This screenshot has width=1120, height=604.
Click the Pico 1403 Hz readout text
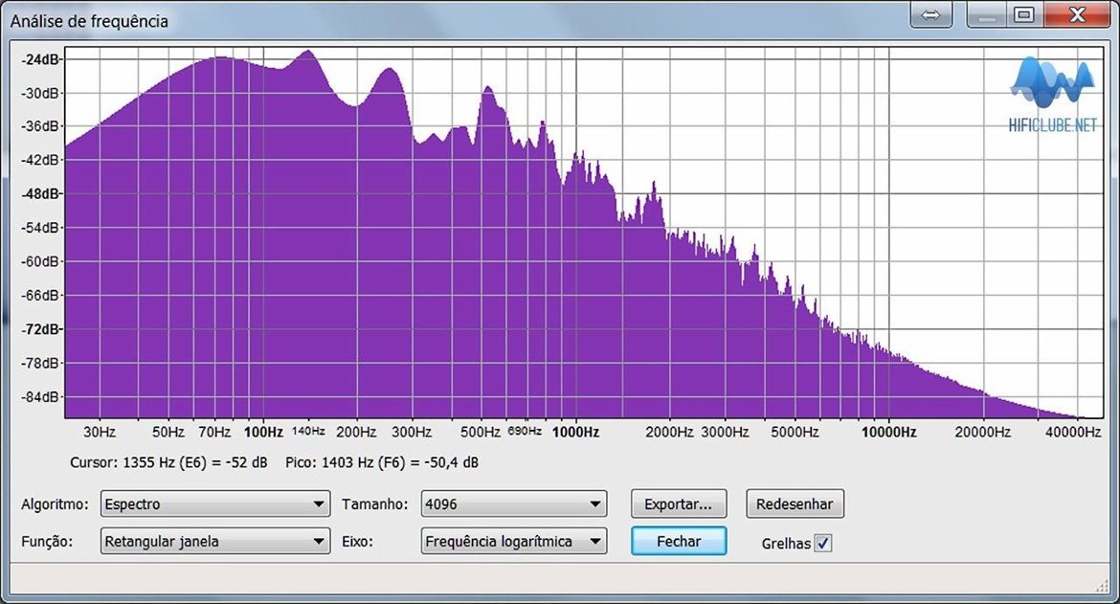[x=382, y=463]
